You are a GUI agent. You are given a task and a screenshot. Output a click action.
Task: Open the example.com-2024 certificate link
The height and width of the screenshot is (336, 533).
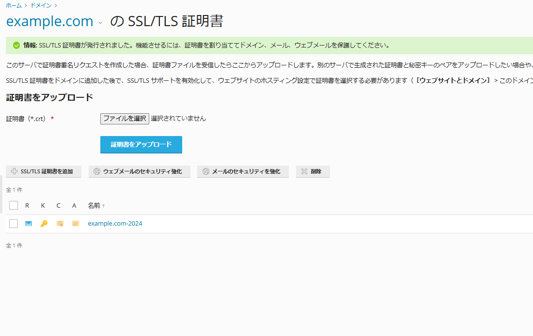click(x=115, y=224)
